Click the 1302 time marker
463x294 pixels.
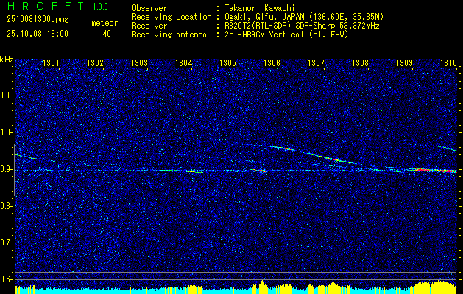tap(96, 62)
